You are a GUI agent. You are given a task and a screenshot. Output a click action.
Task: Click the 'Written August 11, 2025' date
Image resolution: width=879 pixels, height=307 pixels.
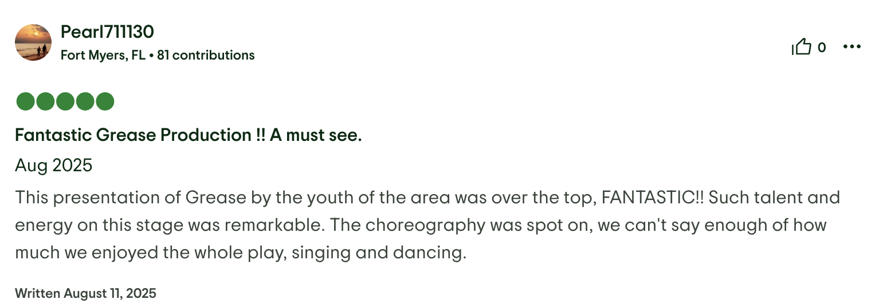(x=85, y=294)
